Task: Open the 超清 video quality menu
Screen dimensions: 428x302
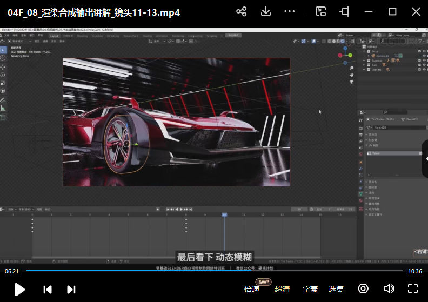Action: click(282, 289)
